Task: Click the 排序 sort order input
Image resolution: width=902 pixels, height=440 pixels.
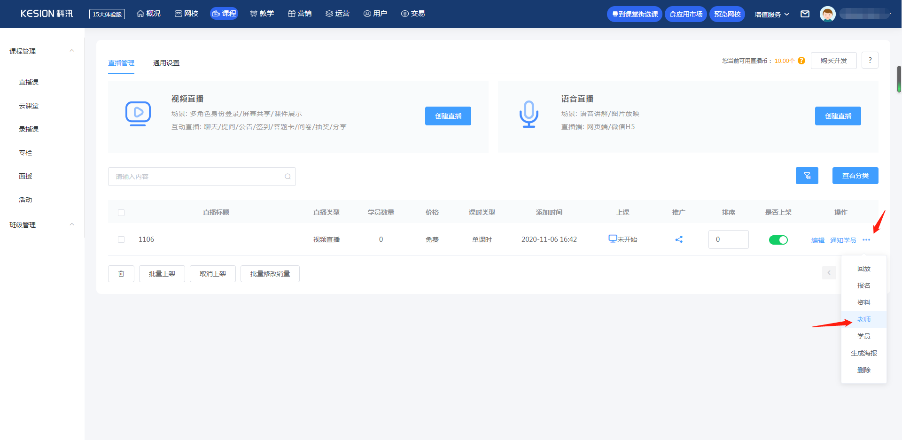Action: pos(729,239)
